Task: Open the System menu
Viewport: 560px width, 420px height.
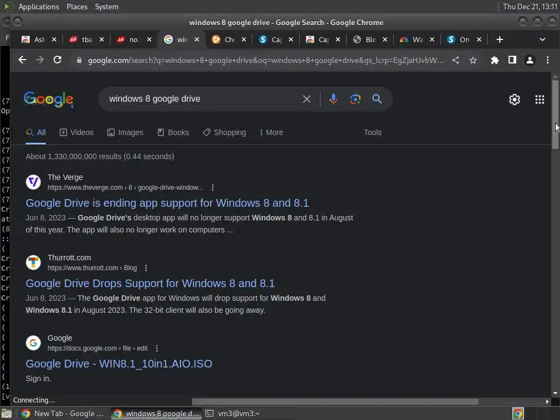Action: pyautogui.click(x=107, y=7)
